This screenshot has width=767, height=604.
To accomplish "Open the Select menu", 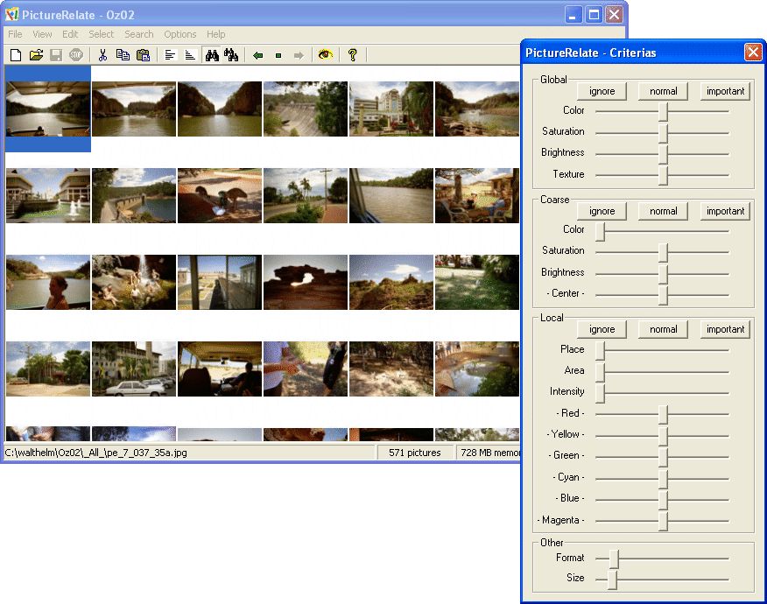I will [101, 34].
